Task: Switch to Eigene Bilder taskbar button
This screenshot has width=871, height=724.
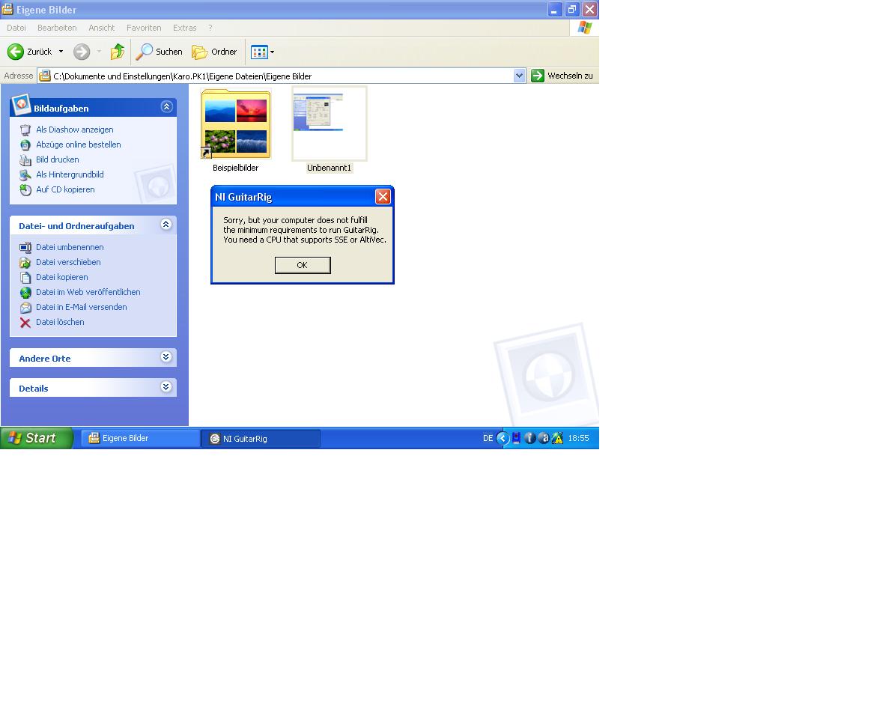Action: pyautogui.click(x=141, y=438)
